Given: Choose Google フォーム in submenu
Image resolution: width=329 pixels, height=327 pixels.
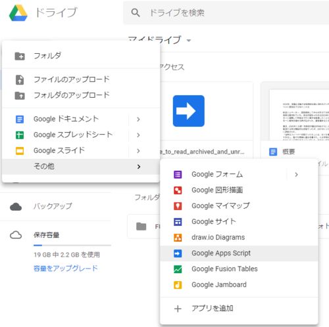Looking at the screenshot, I should (239, 175).
